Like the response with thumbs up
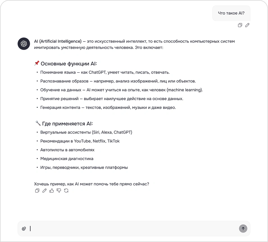Viewport: 268px width, 242px height. tap(52, 191)
